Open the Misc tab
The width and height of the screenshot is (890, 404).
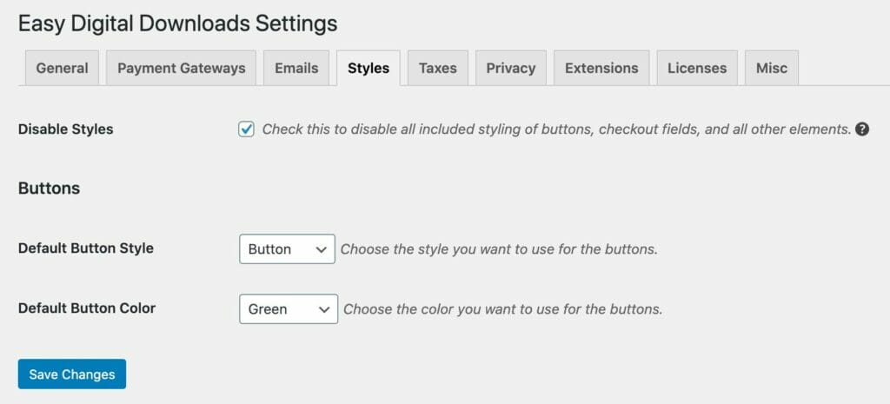pos(772,68)
